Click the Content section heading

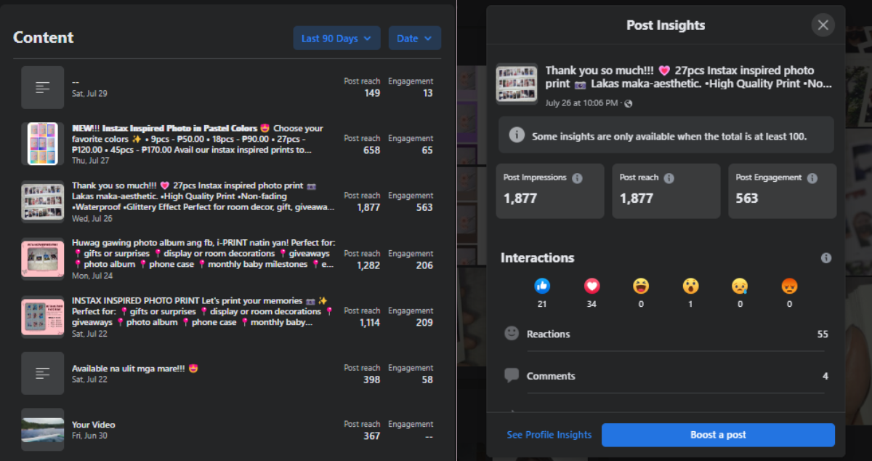44,38
